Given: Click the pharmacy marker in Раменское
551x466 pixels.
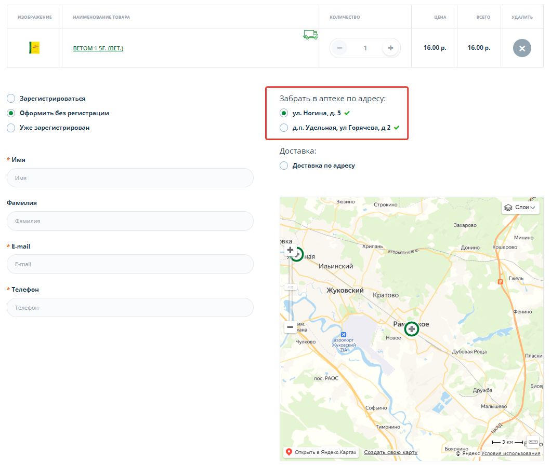Looking at the screenshot, I should click(x=412, y=329).
